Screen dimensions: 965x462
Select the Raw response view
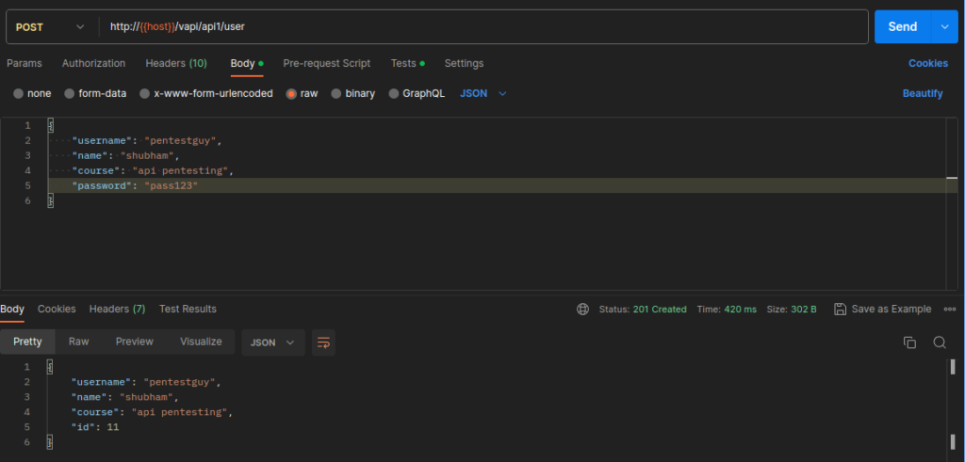79,343
